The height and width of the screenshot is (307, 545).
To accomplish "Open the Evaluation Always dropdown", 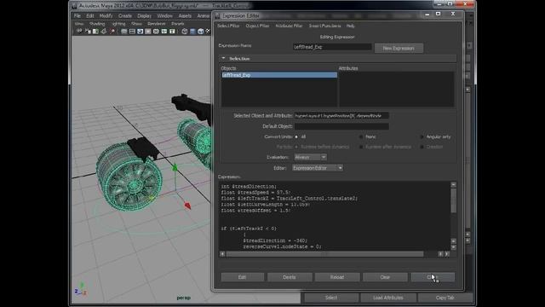I will 310,157.
